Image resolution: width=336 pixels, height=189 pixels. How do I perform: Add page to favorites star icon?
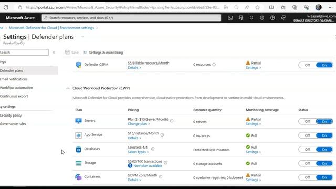point(257,7)
